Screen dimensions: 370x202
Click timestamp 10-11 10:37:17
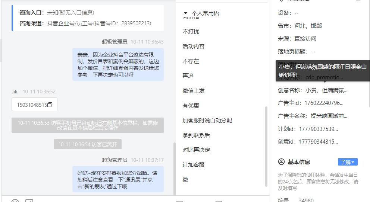pyautogui.click(x=147, y=160)
